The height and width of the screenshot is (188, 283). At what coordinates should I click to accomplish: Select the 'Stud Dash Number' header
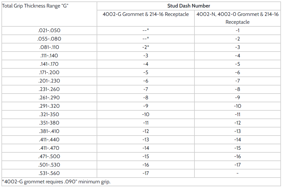click(189, 6)
